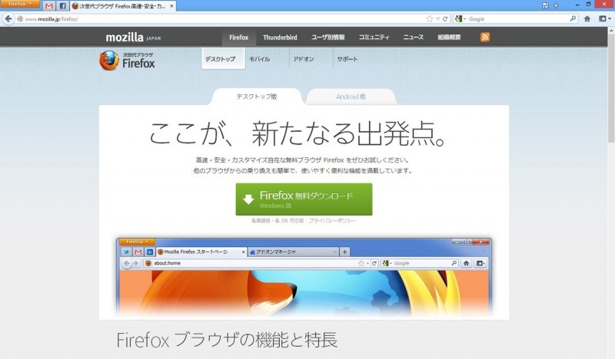Image resolution: width=615 pixels, height=359 pixels.
Task: Click the search magnifier icon
Action: pos(573,18)
